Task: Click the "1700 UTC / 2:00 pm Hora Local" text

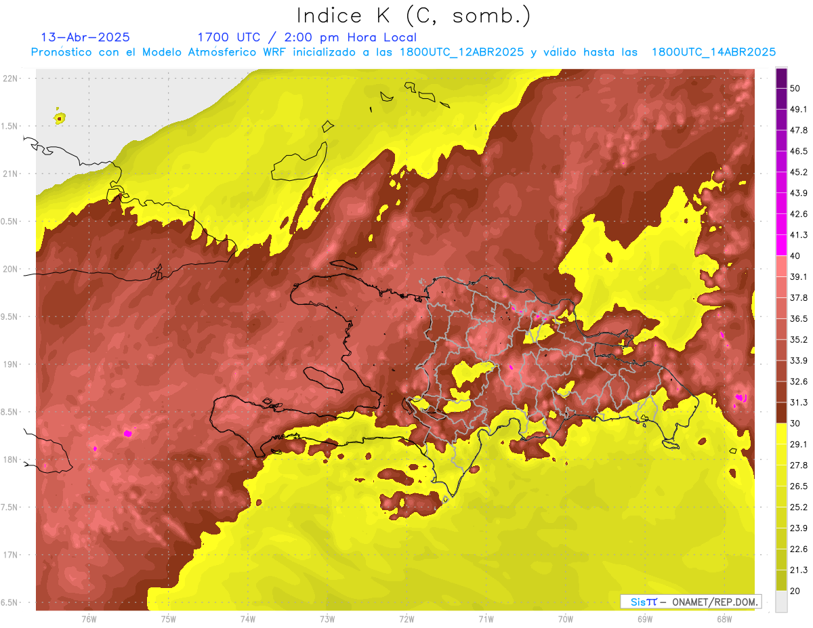Action: [307, 37]
